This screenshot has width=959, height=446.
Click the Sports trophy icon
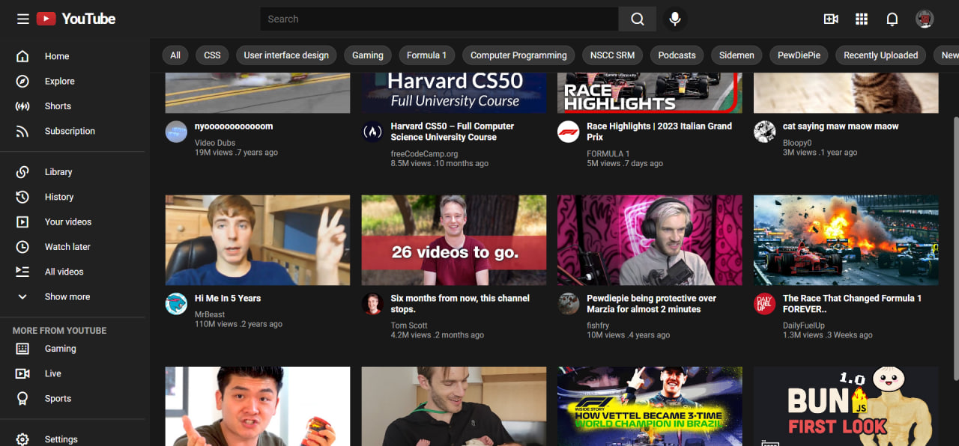point(22,398)
